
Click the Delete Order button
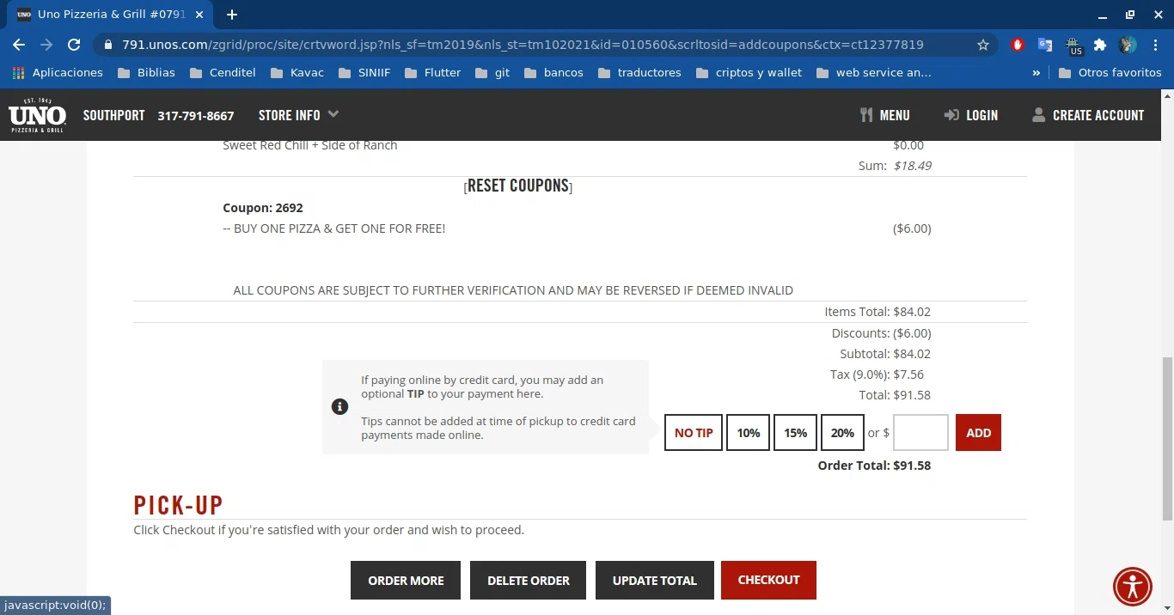pos(528,581)
